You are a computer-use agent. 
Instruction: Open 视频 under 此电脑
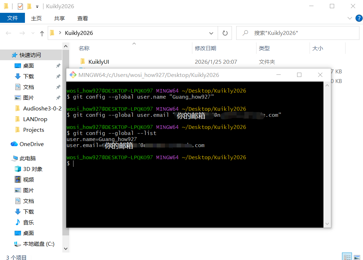point(28,180)
